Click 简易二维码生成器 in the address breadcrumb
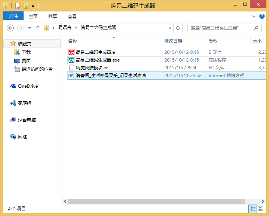 tap(98, 27)
